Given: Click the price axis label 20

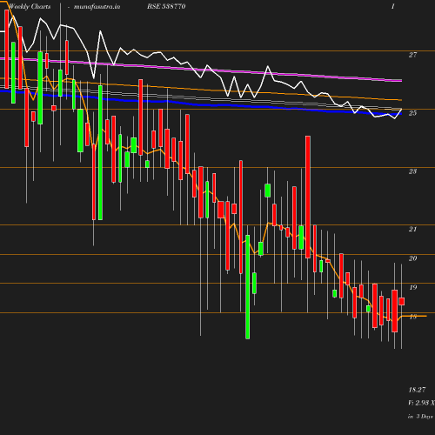Looking at the screenshot, I should [412, 258].
